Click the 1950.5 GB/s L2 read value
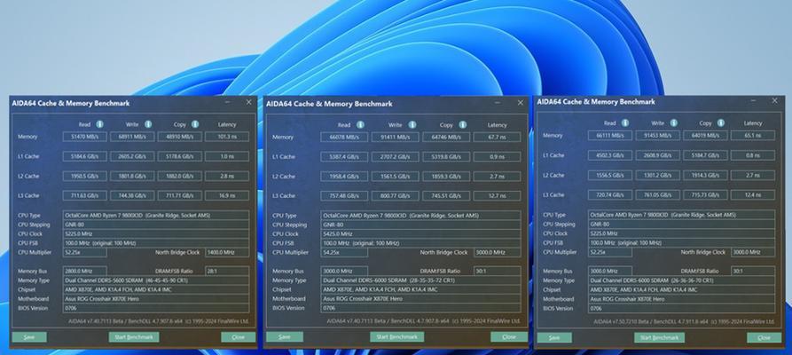Viewport: 792px width, 355px height. (x=84, y=176)
